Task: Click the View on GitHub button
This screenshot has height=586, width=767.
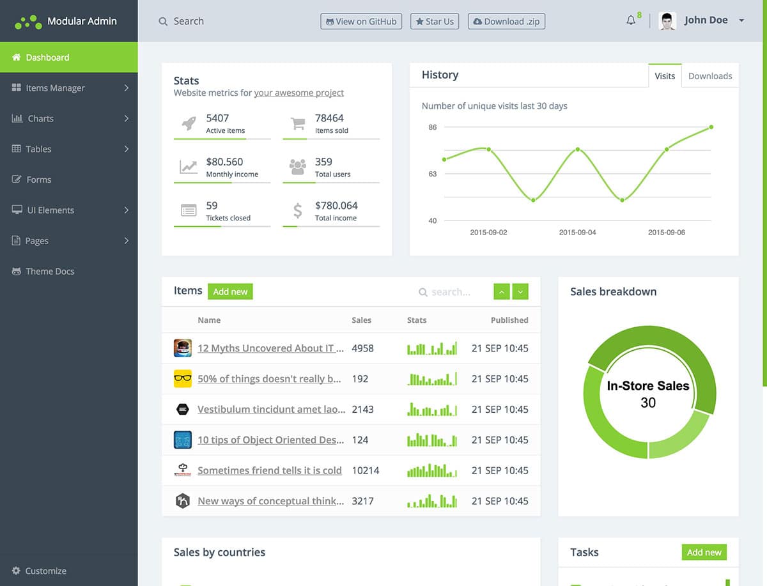Action: [x=361, y=21]
